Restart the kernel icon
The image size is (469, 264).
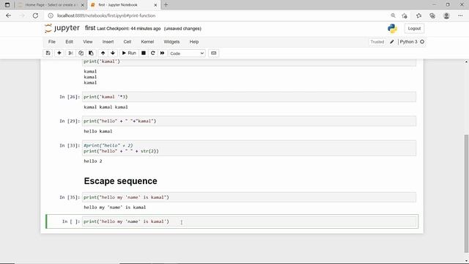click(x=153, y=53)
